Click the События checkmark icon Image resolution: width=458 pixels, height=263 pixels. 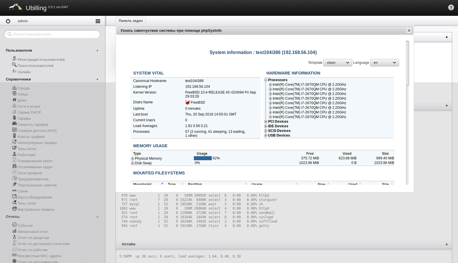click(x=14, y=225)
